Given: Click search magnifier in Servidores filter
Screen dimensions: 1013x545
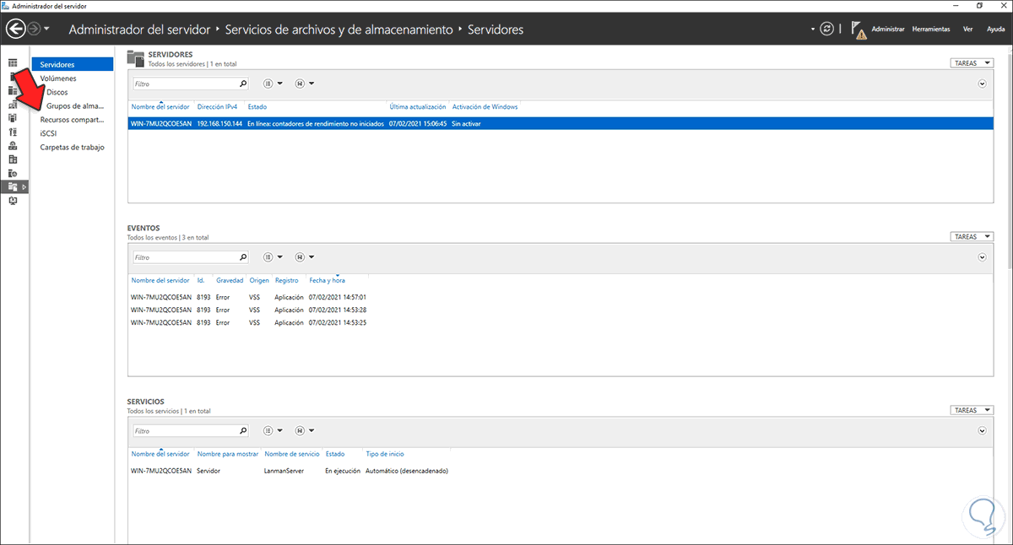Looking at the screenshot, I should pyautogui.click(x=243, y=84).
